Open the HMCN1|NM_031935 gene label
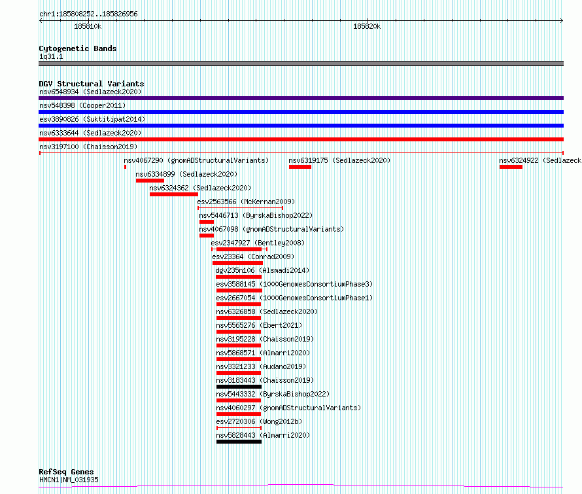582x494 pixels. click(69, 480)
